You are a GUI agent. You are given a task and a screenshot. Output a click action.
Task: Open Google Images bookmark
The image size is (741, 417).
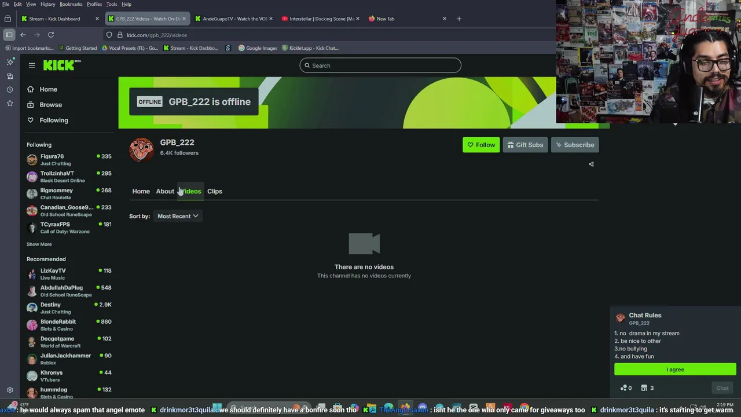(x=258, y=48)
